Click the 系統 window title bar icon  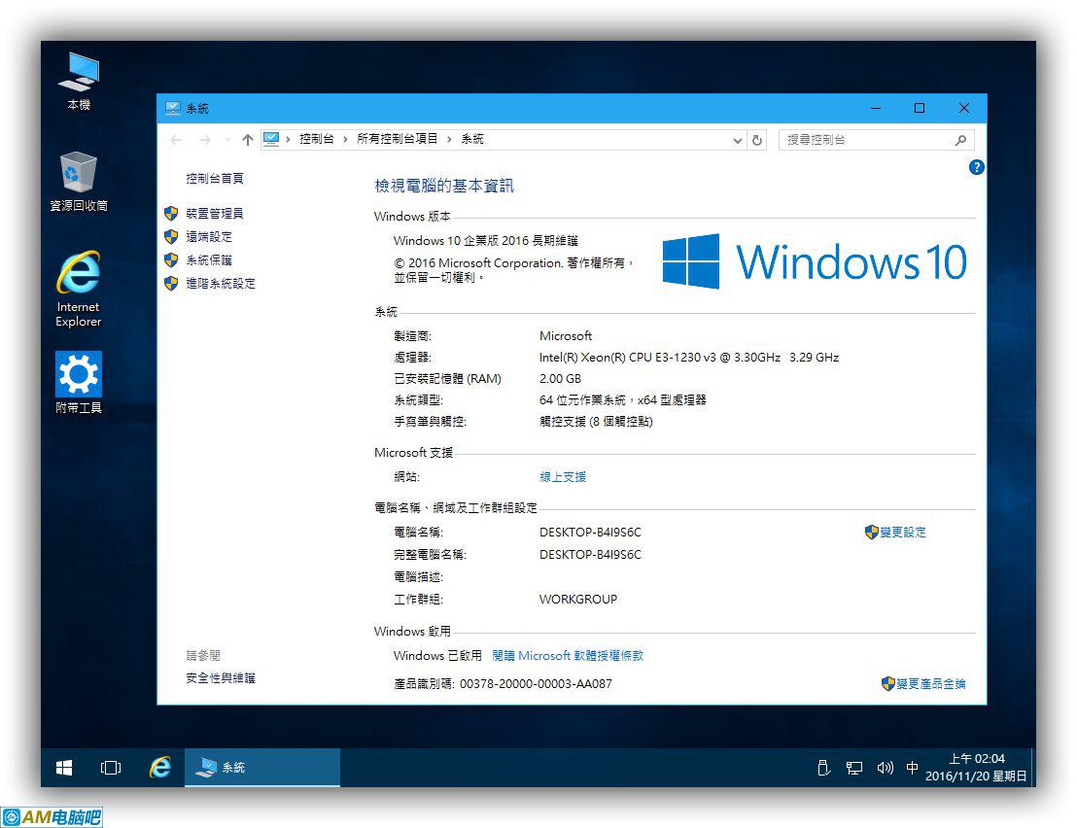point(172,109)
